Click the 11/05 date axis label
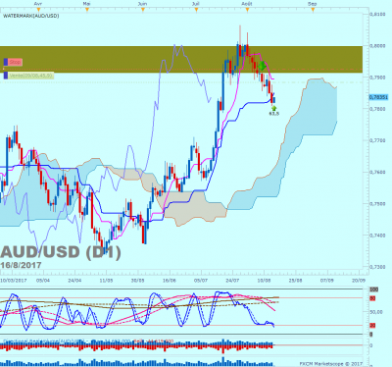 pyautogui.click(x=106, y=281)
